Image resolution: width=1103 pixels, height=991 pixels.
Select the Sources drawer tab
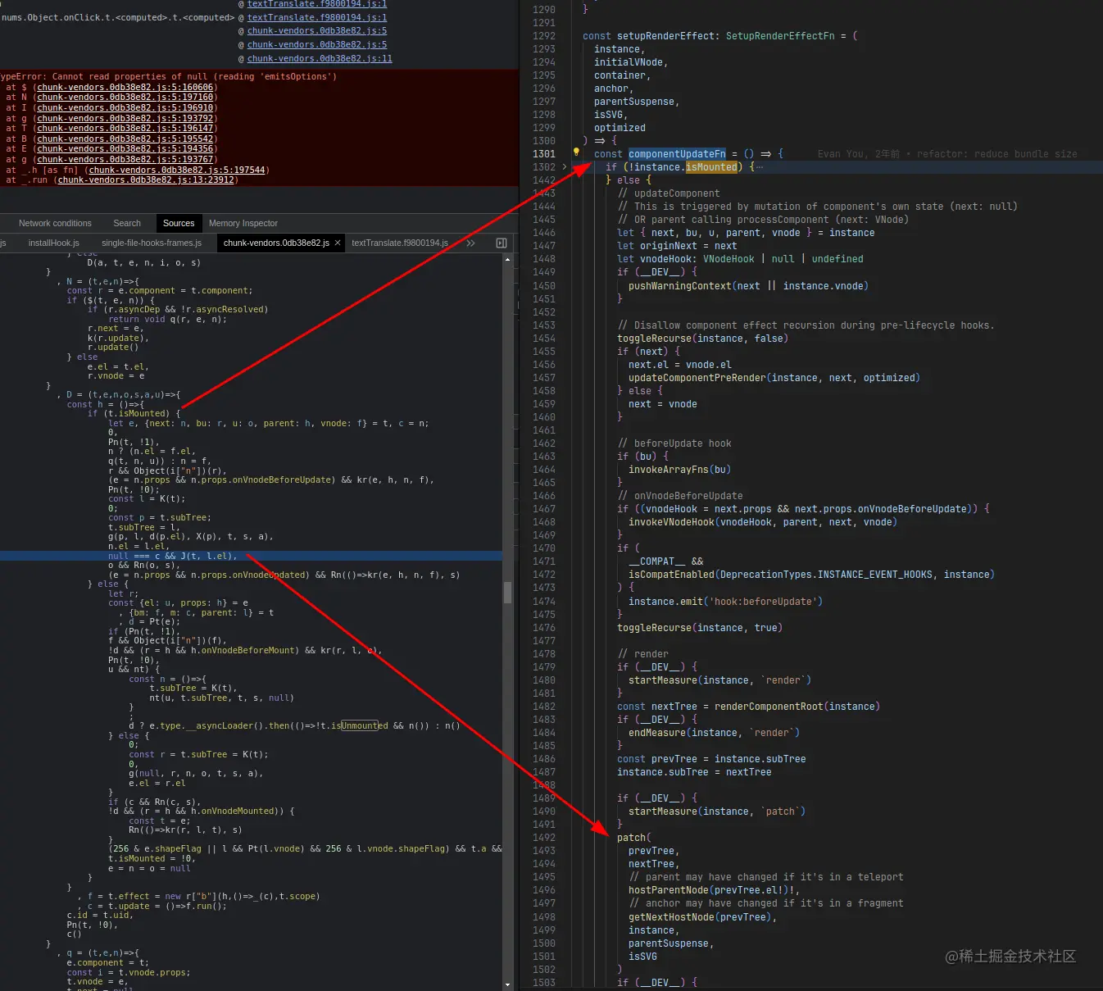click(179, 223)
